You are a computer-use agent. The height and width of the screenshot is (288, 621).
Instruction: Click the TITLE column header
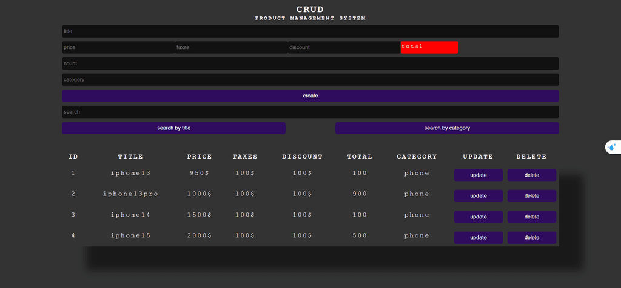pyautogui.click(x=130, y=157)
